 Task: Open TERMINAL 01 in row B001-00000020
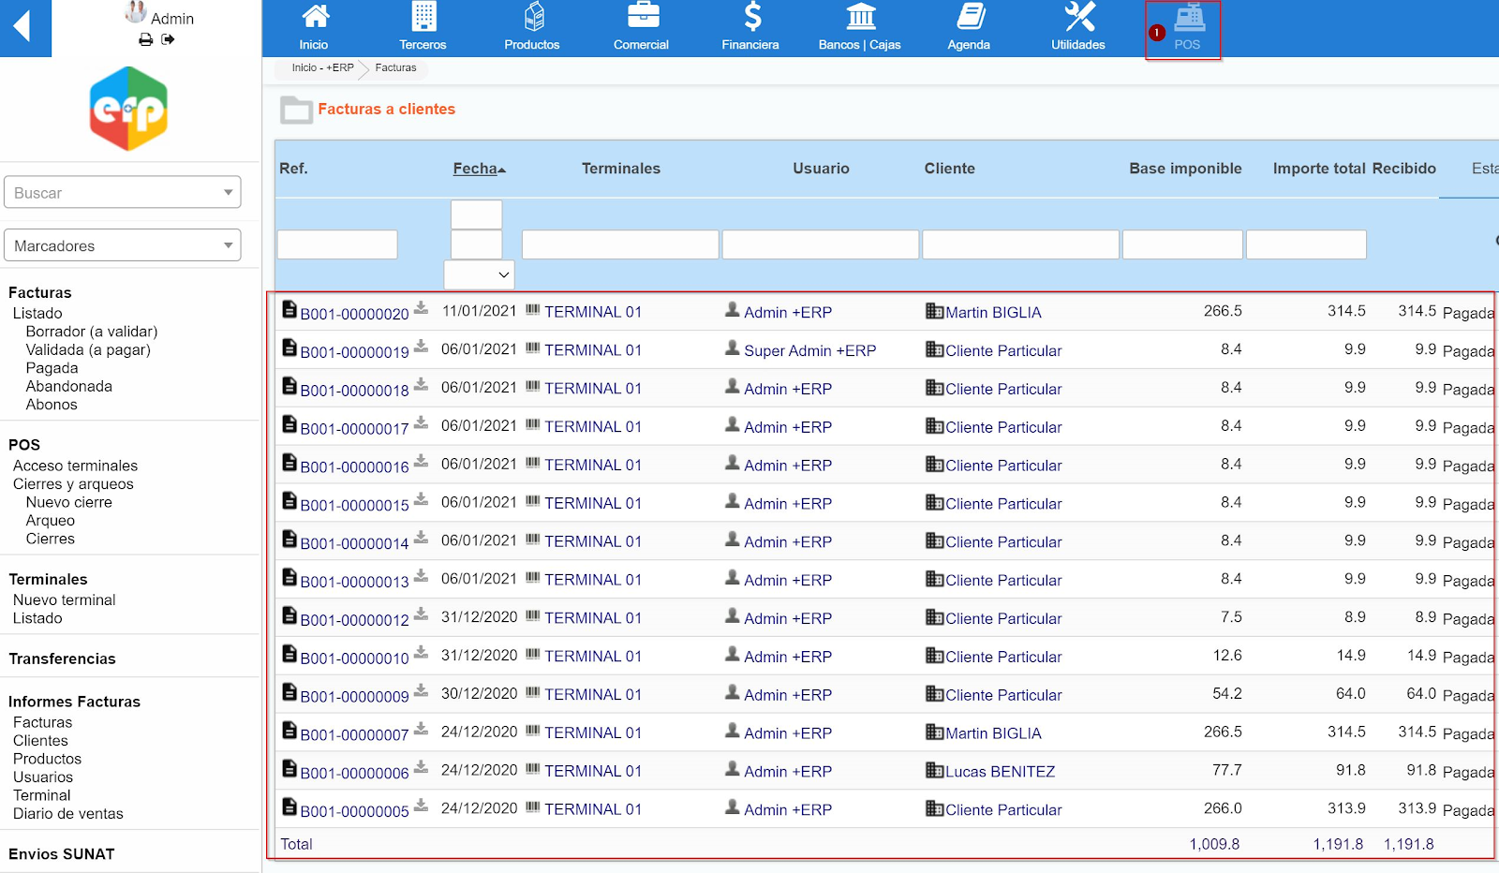tap(593, 312)
